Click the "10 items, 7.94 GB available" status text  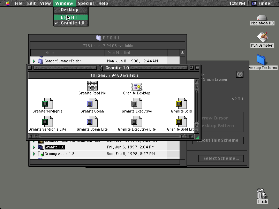click(114, 75)
